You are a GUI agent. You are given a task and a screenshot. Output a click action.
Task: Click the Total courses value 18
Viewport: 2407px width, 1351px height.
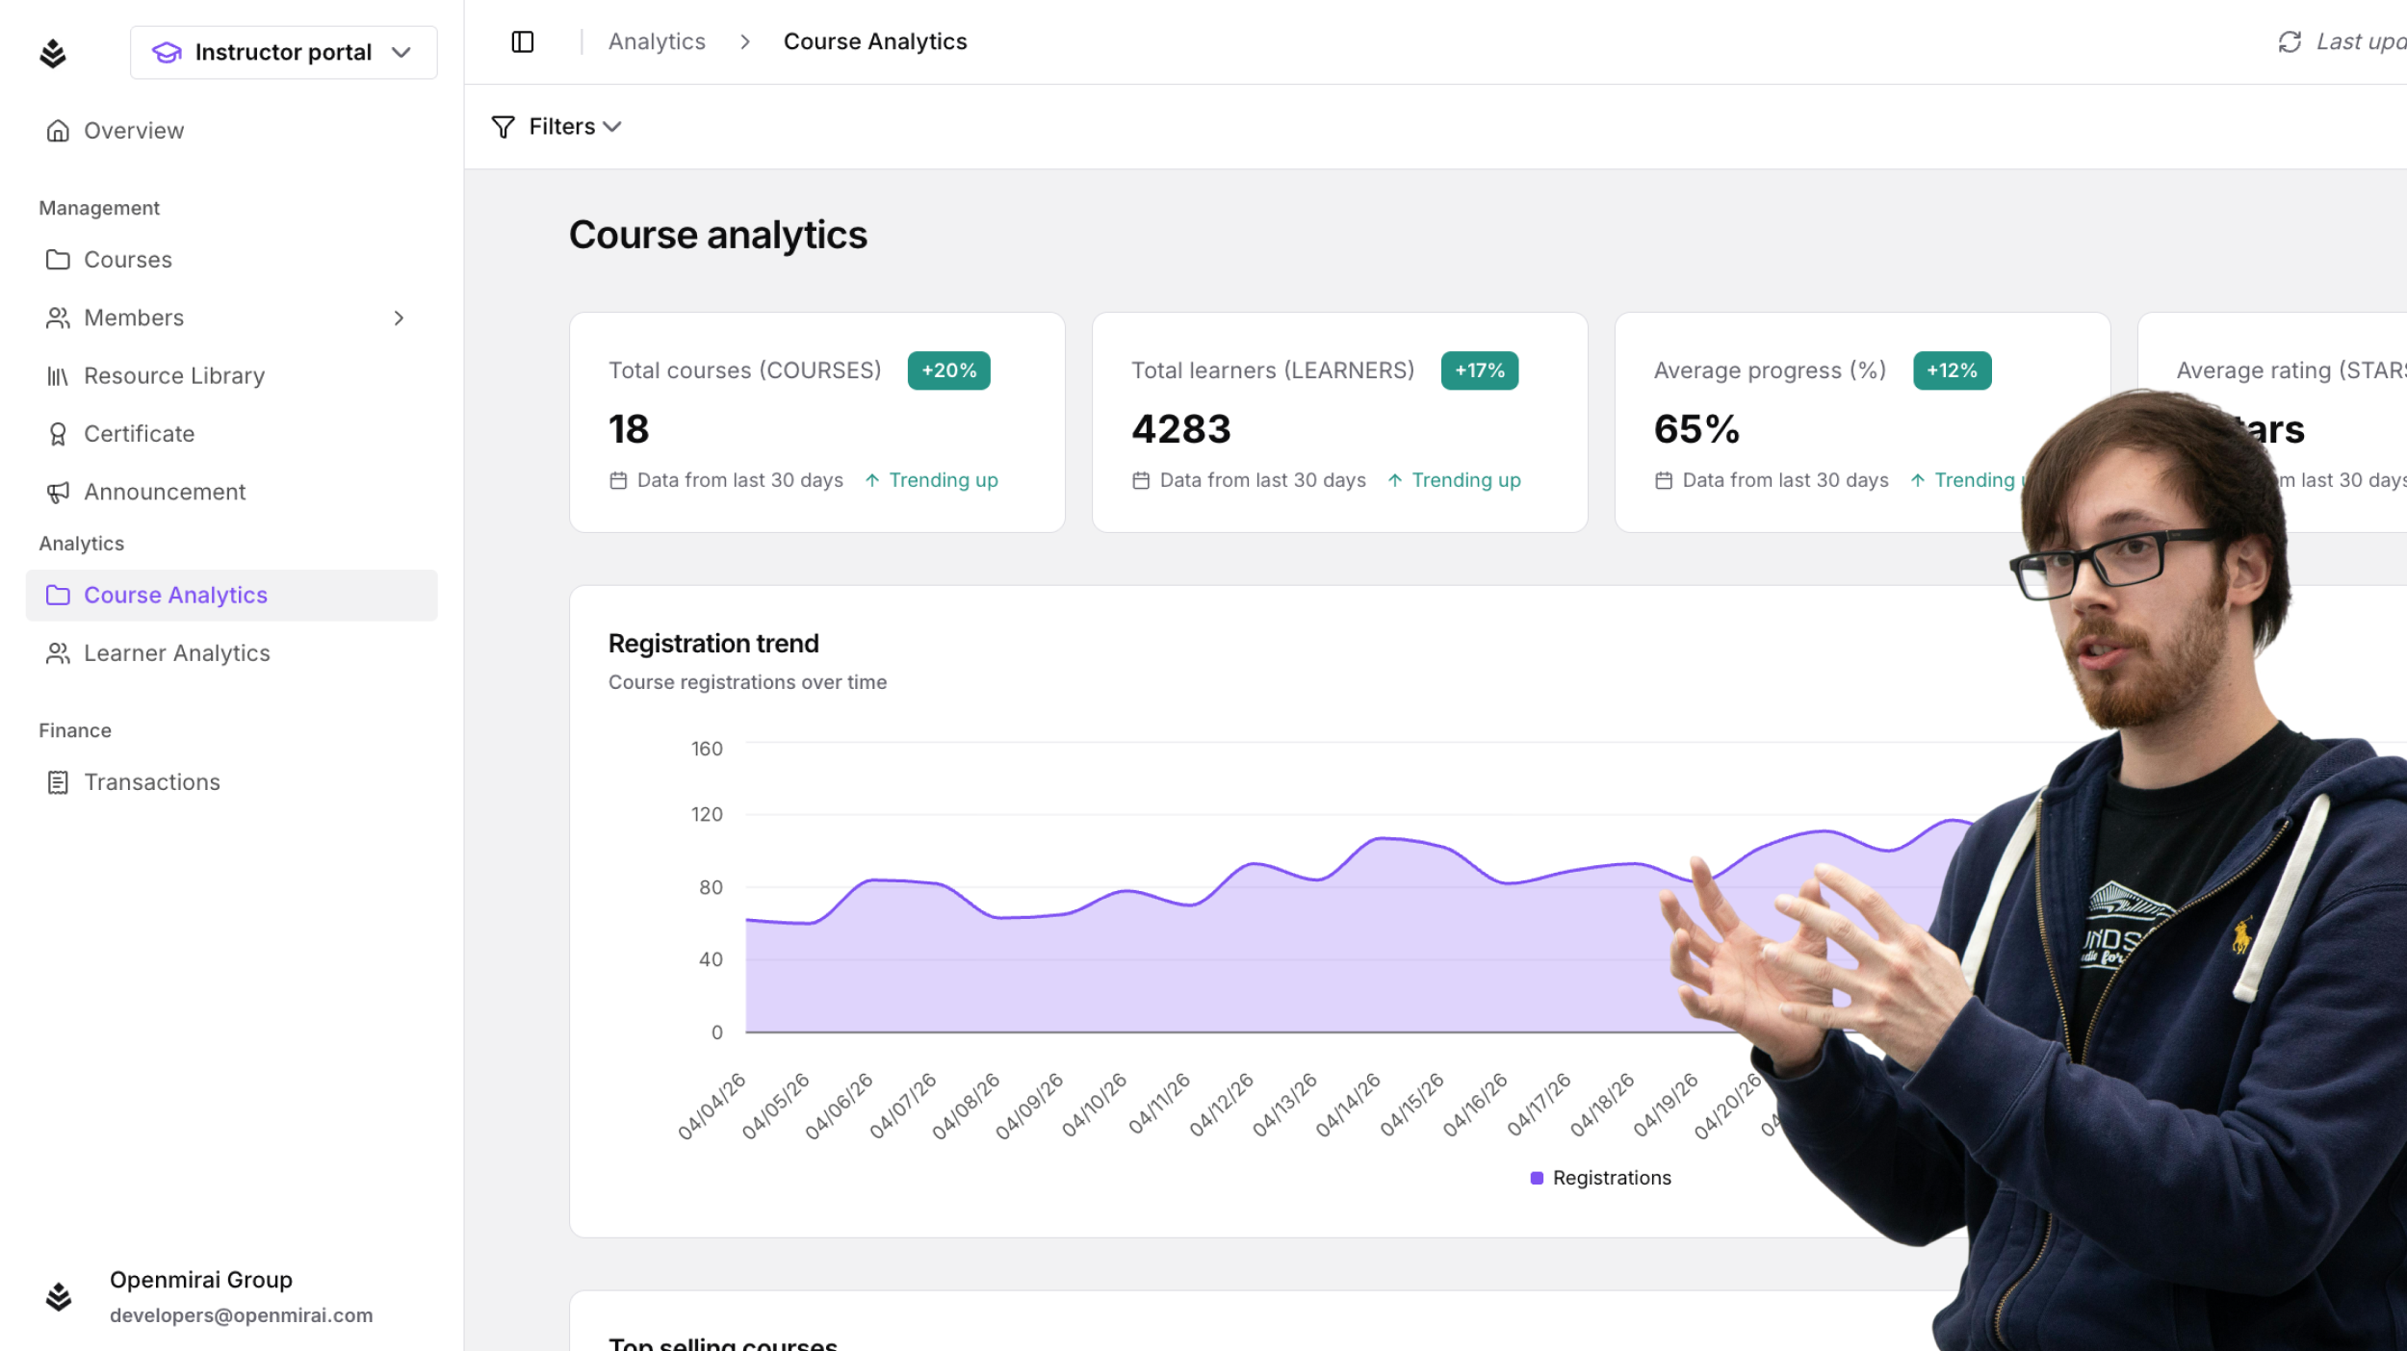(x=629, y=429)
